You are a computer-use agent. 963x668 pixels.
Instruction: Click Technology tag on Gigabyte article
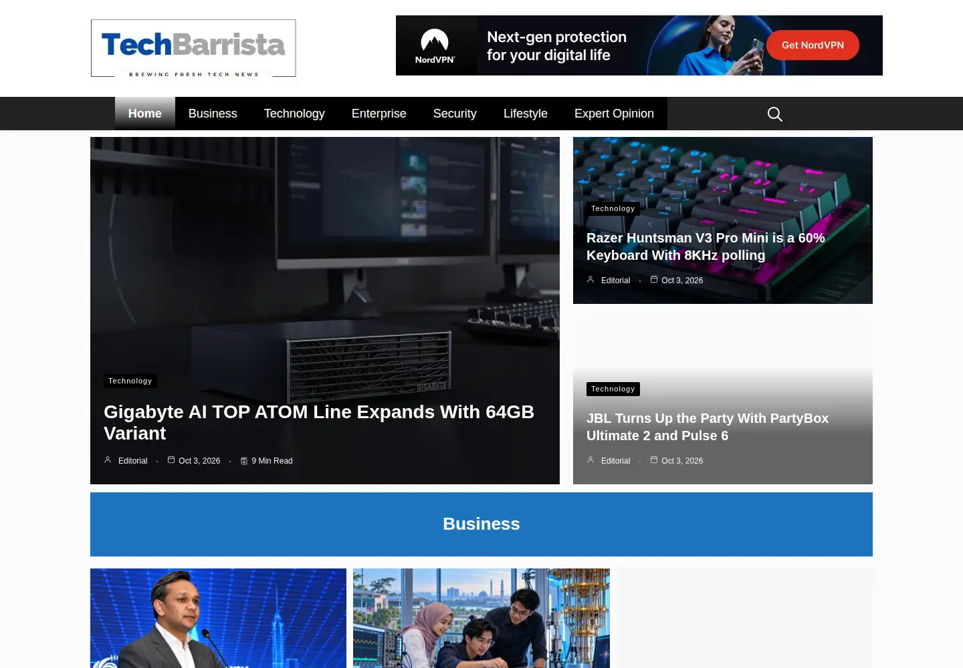click(130, 381)
